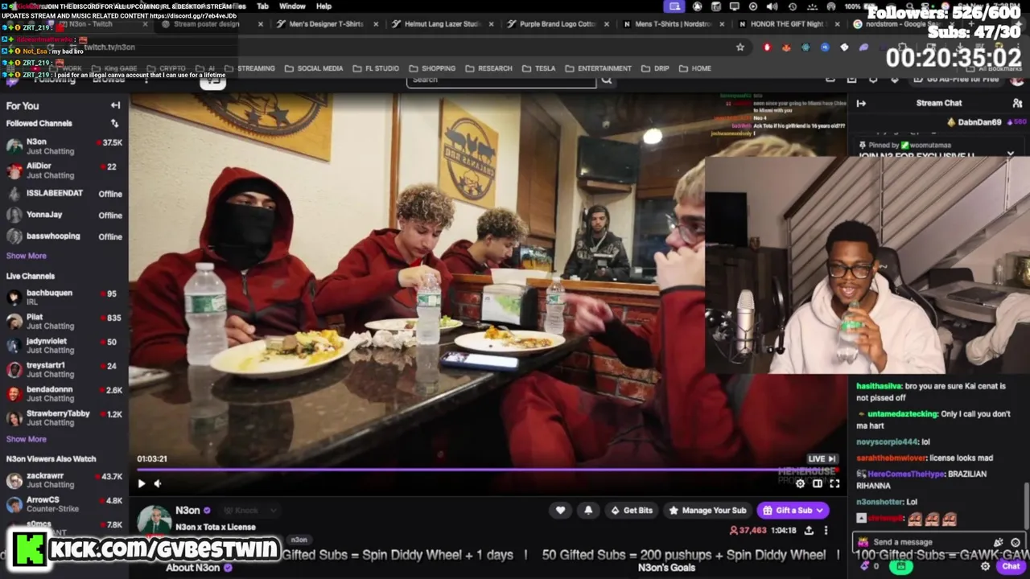Open the Window menu in the menu bar
This screenshot has height=579, width=1030.
(292, 6)
